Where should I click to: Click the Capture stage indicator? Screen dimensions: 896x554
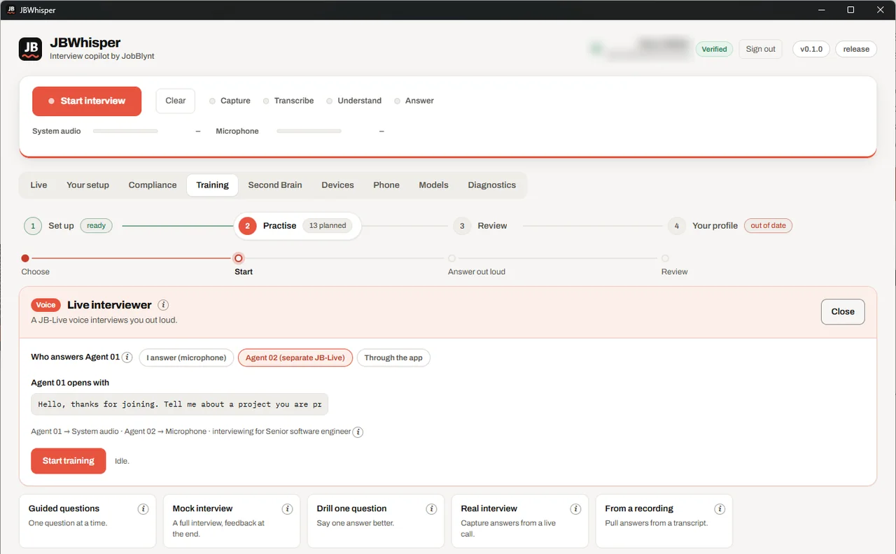[230, 101]
